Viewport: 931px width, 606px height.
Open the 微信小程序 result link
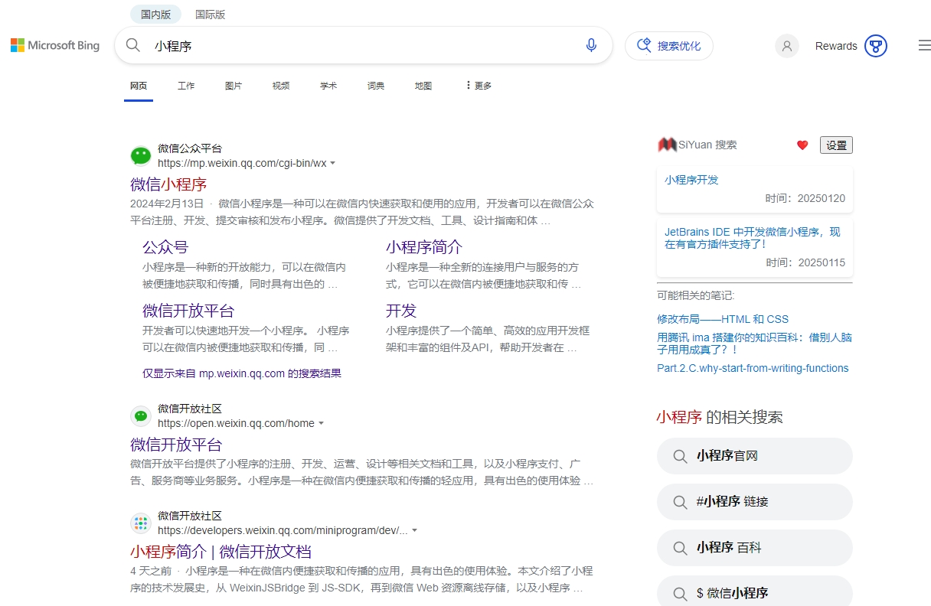click(x=168, y=184)
